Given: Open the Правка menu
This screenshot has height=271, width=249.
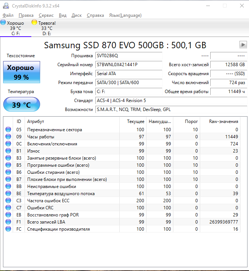Looking at the screenshot, I should point(26,15).
